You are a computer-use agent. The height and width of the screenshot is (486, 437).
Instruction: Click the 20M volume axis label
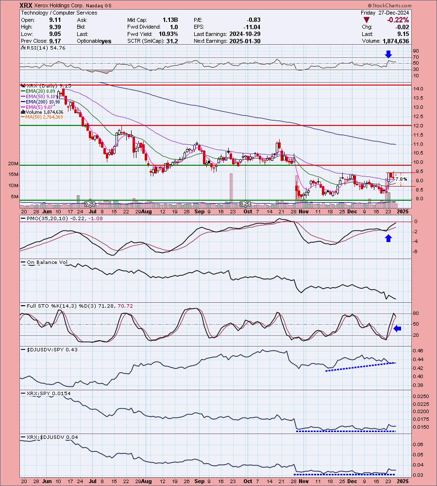[x=13, y=164]
